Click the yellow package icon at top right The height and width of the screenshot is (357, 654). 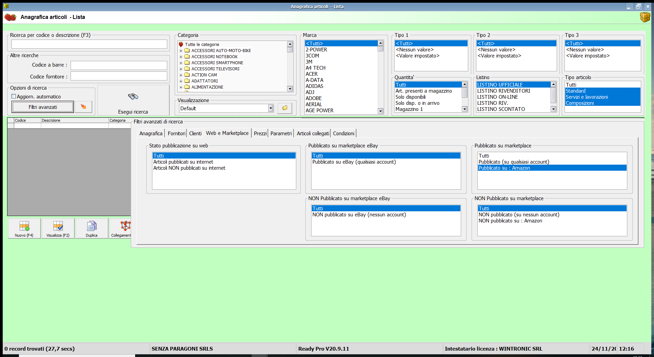(x=645, y=17)
